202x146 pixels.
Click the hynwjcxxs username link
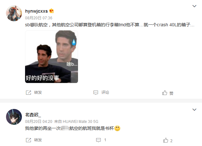pyautogui.click(x=36, y=11)
